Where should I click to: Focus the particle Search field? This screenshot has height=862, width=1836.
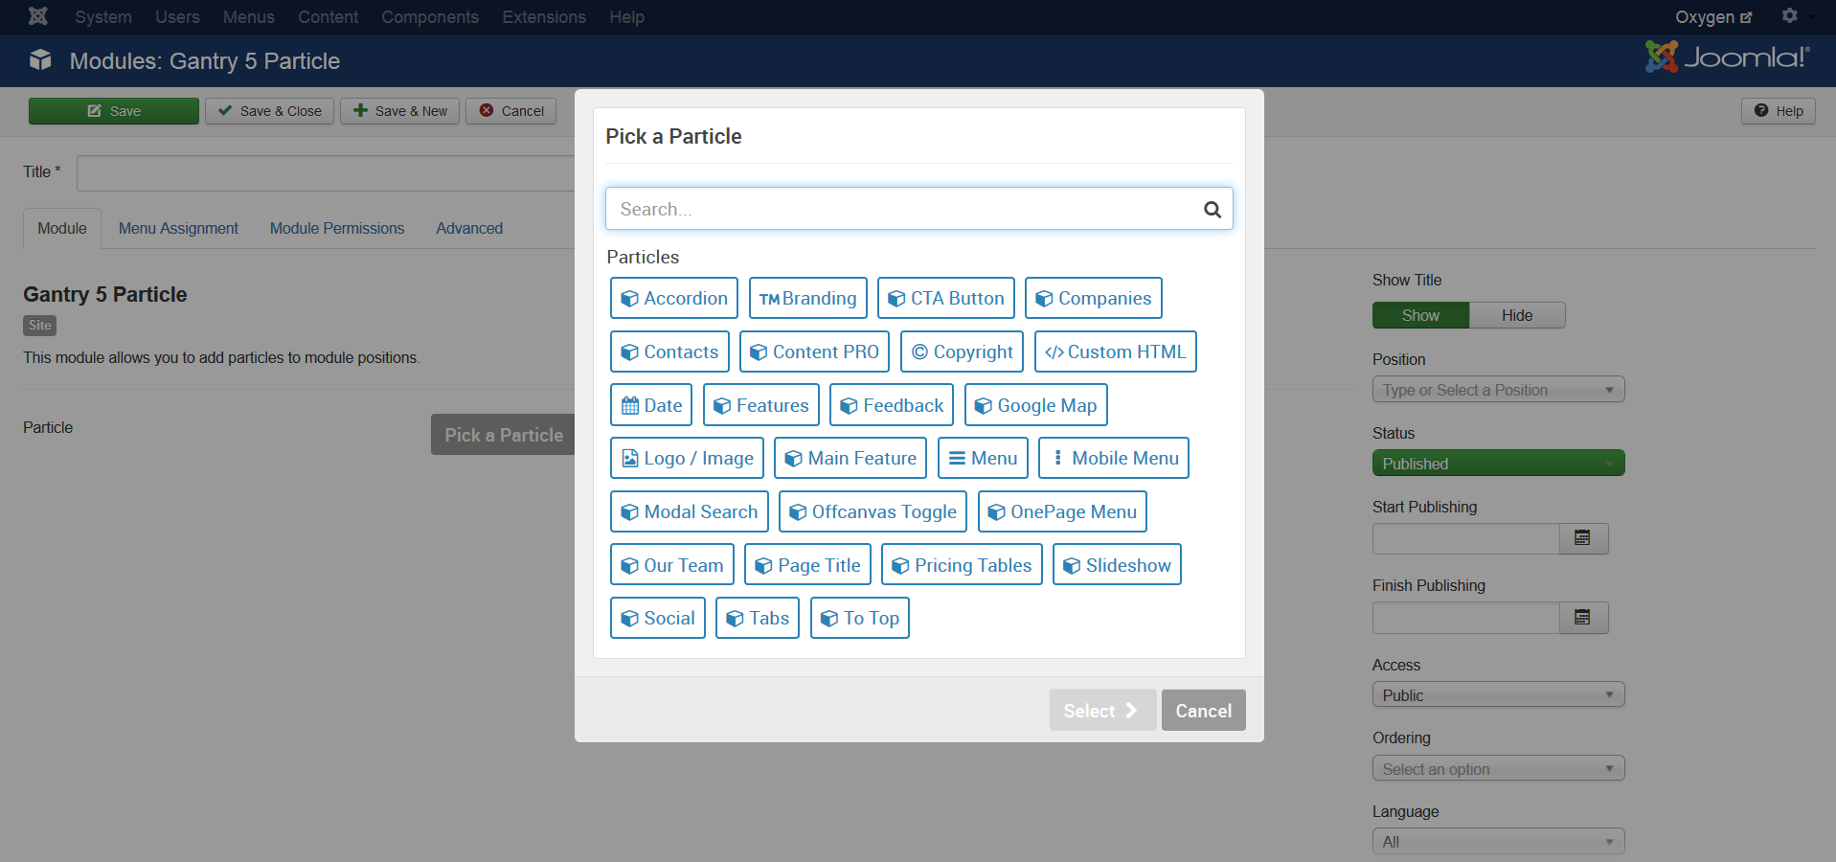pyautogui.click(x=900, y=209)
